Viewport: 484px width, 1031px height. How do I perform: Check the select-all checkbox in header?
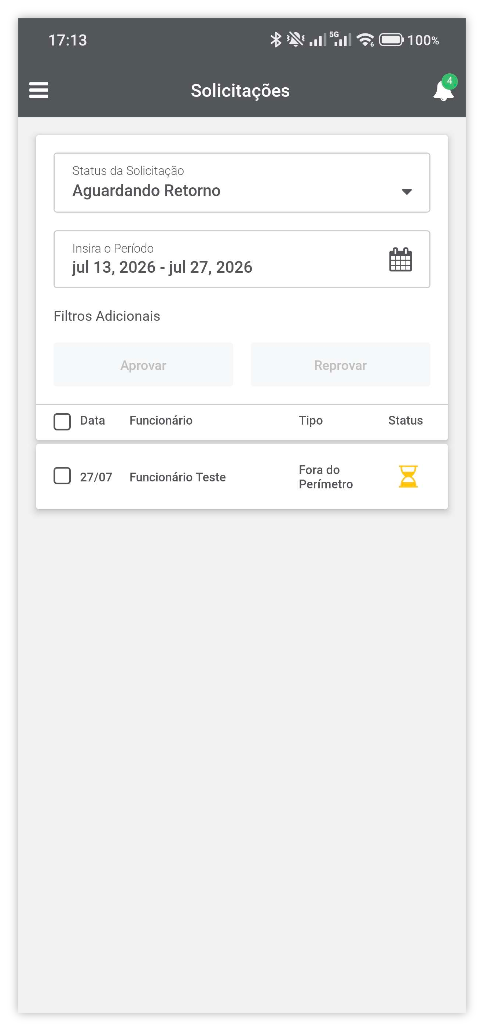(x=62, y=421)
